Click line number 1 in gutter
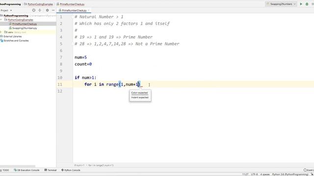 pos(61,17)
